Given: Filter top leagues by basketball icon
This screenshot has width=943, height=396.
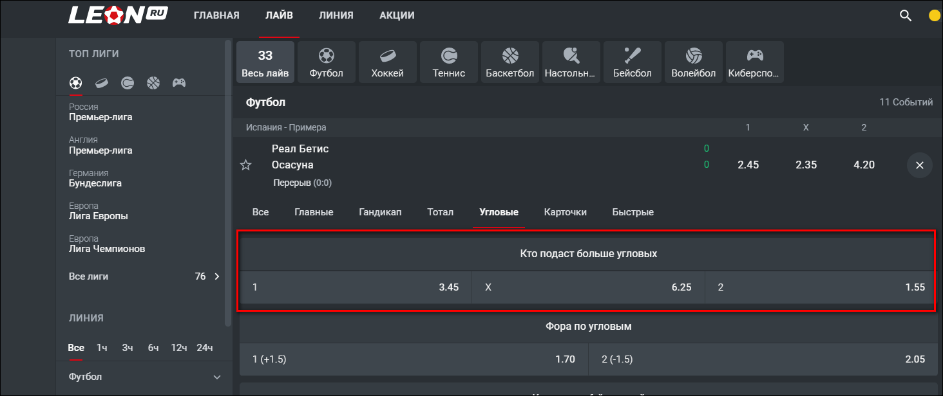Looking at the screenshot, I should (153, 83).
